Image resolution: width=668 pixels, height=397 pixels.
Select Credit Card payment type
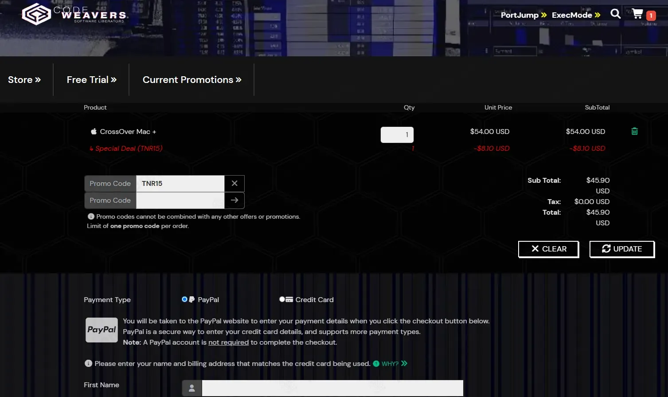pyautogui.click(x=282, y=299)
